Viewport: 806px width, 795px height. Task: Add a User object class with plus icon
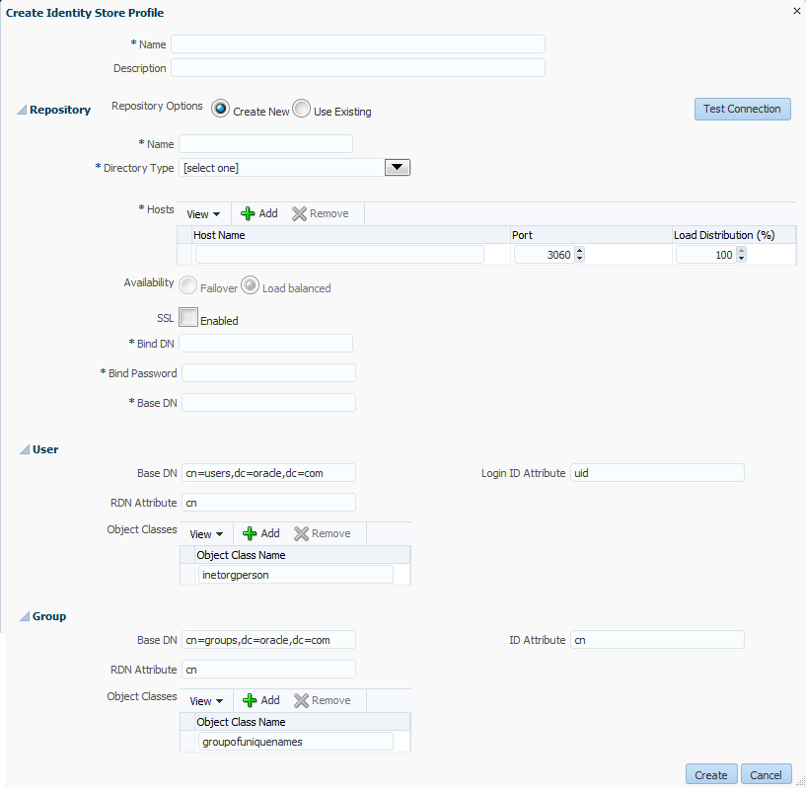pyautogui.click(x=250, y=533)
